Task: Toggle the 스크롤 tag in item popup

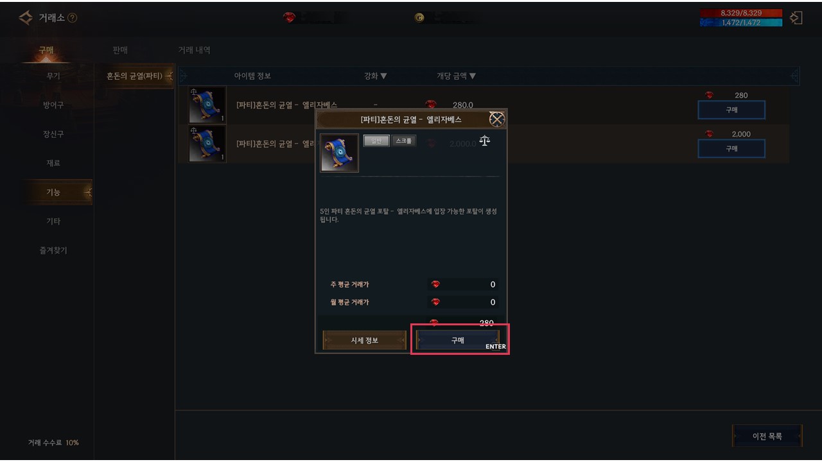Action: pyautogui.click(x=404, y=141)
